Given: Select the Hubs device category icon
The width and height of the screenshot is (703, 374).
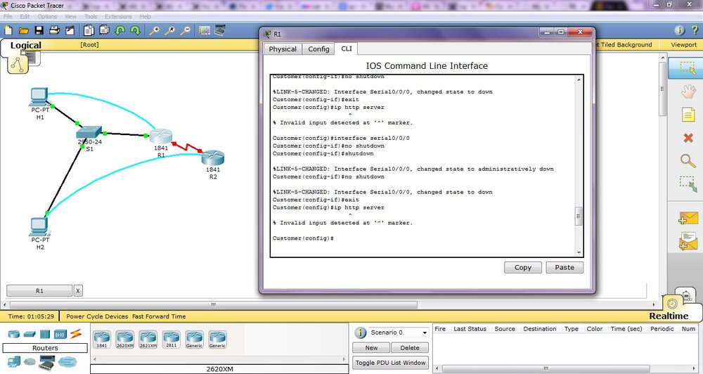Looking at the screenshot, I should click(x=45, y=334).
